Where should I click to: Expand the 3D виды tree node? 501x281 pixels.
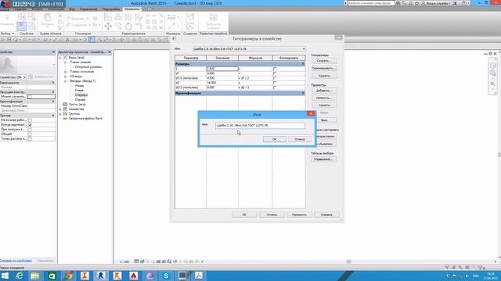coord(66,76)
